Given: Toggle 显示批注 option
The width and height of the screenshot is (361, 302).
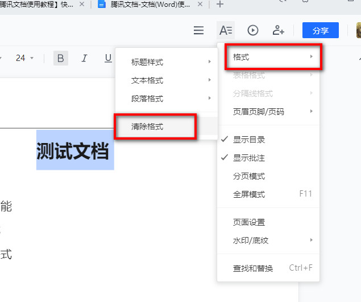Looking at the screenshot, I should [x=249, y=158].
